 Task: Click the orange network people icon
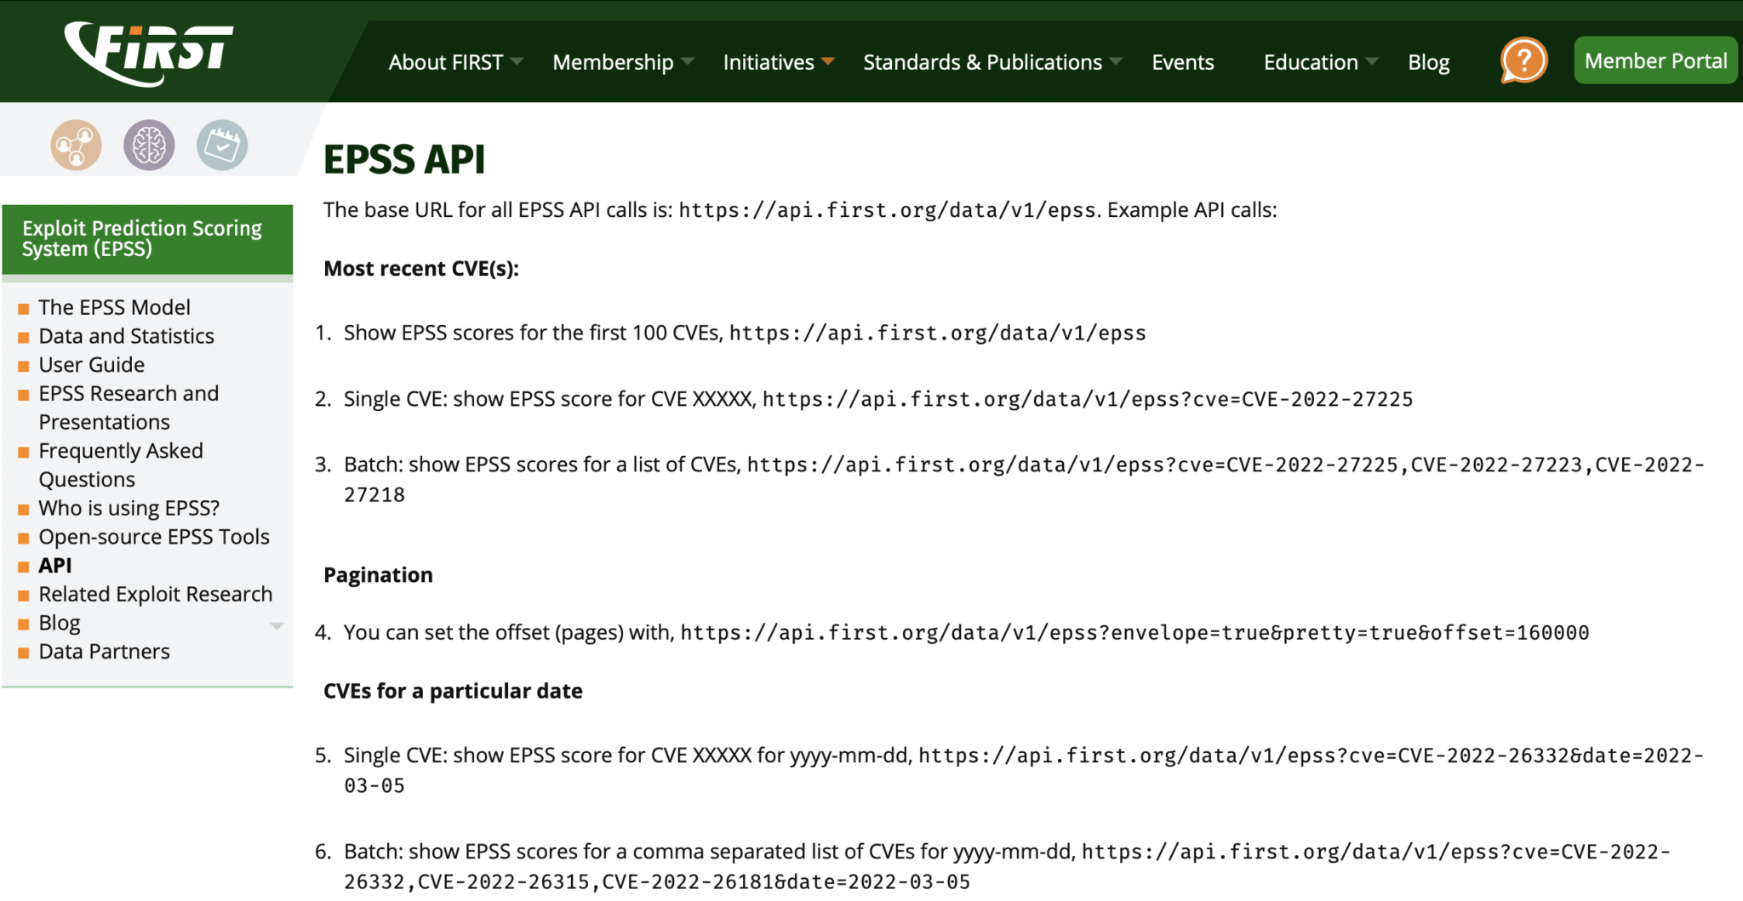pos(76,145)
